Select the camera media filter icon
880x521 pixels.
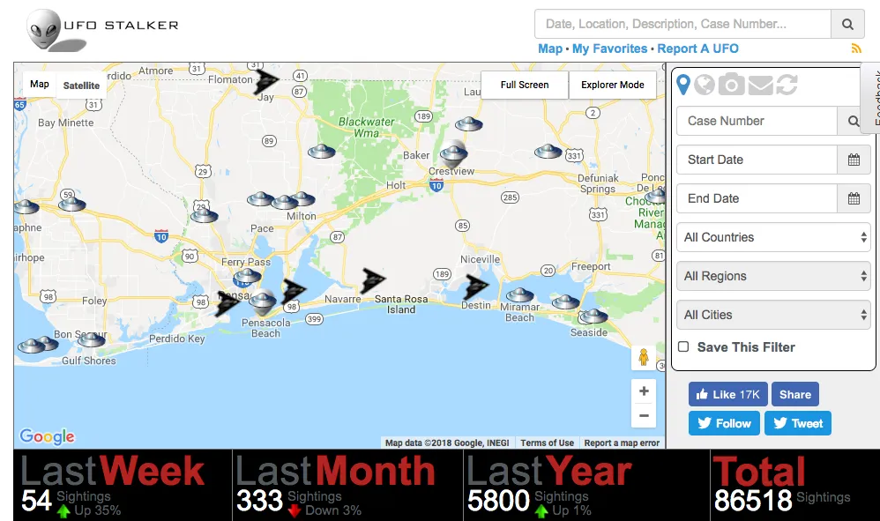click(731, 84)
